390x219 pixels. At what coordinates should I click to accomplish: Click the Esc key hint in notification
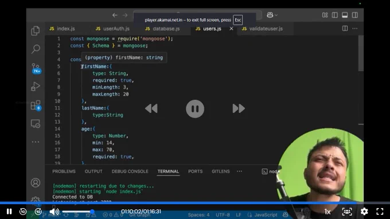(238, 20)
